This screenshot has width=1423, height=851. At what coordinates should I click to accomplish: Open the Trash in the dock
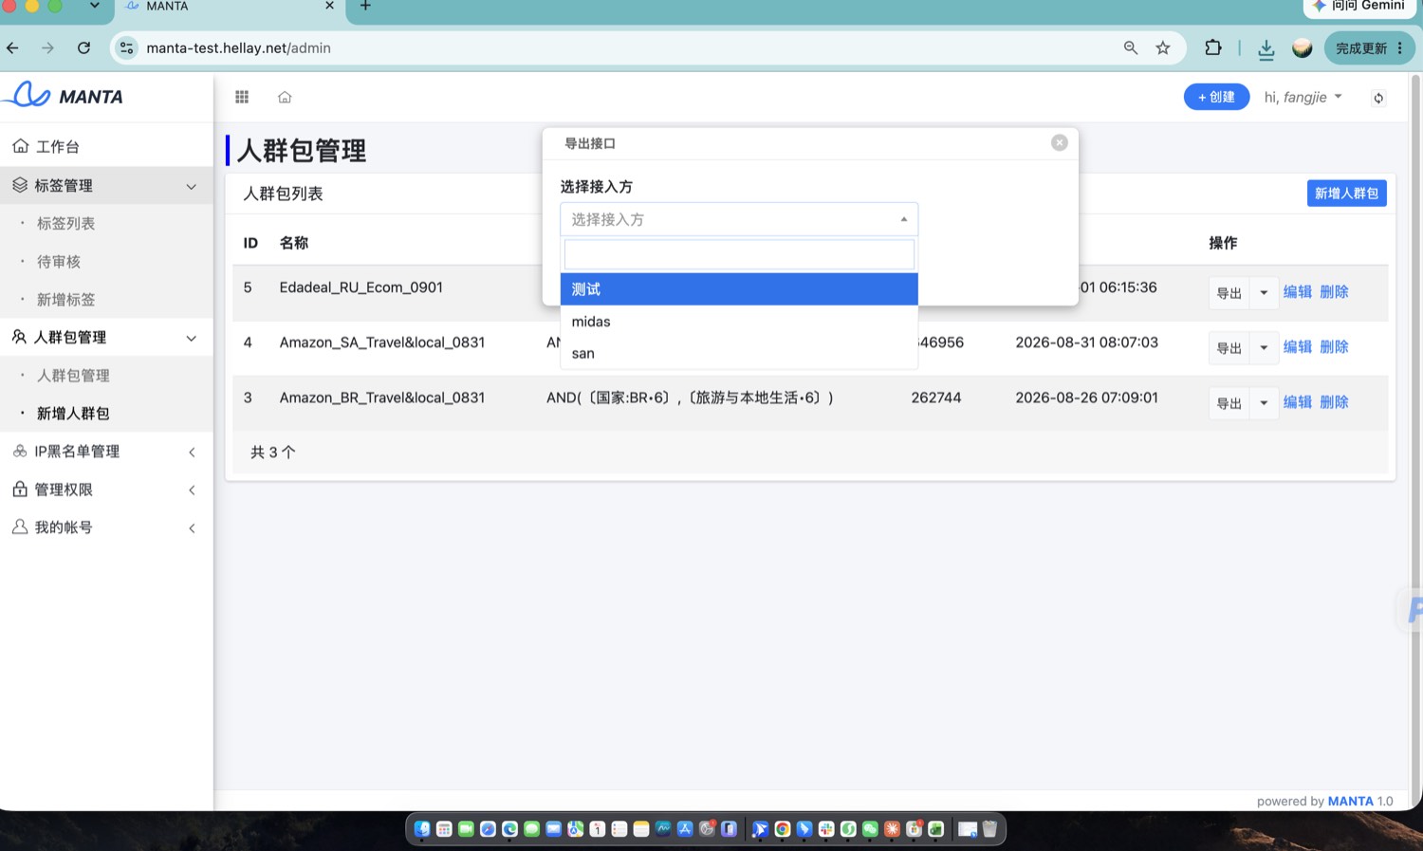tap(989, 829)
